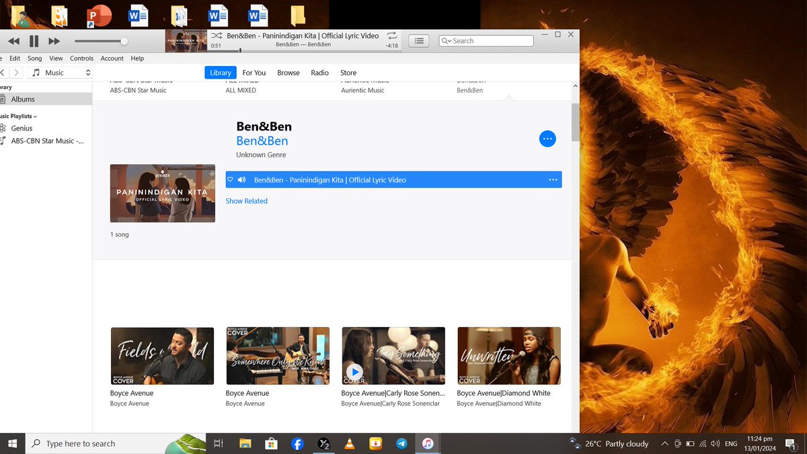The image size is (807, 454).
Task: Adjust the volume slider knob
Action: point(124,41)
